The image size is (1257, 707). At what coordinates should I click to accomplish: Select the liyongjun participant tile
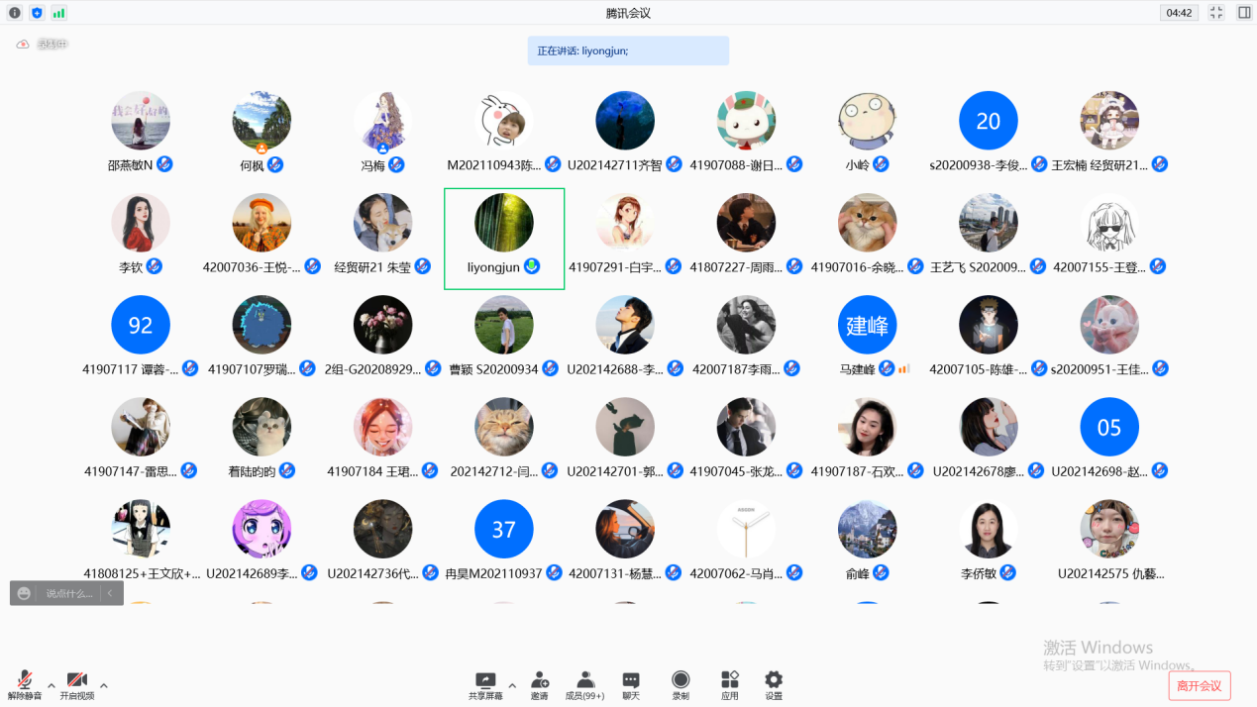coord(504,239)
